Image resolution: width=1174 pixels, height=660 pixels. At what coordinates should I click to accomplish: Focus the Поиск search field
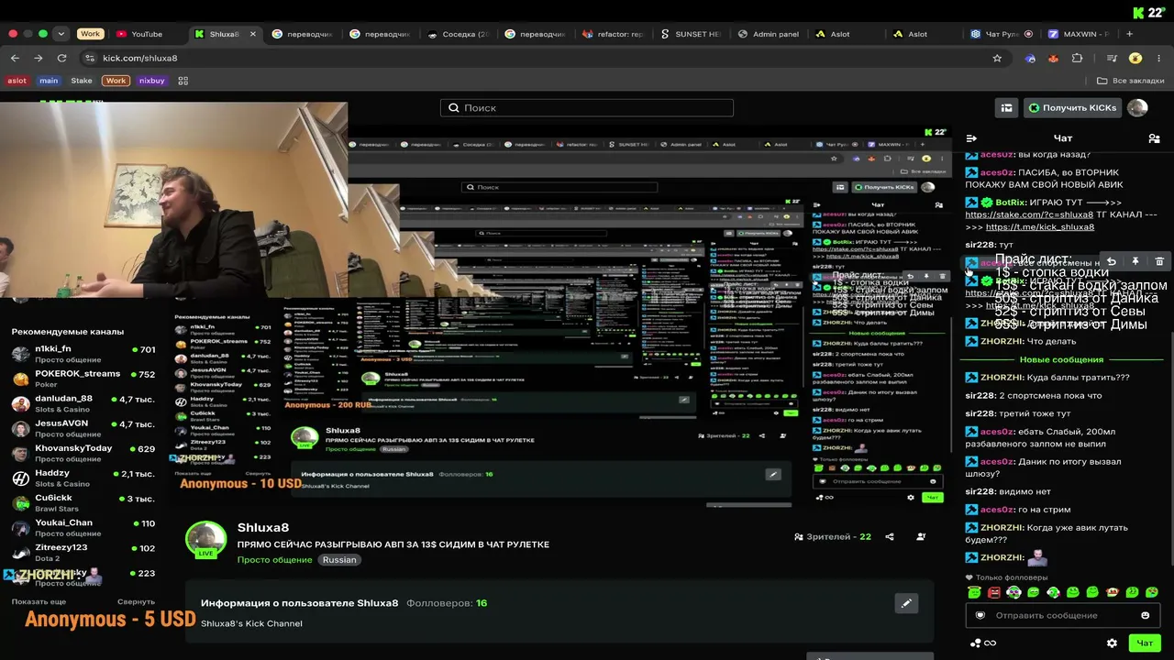click(x=587, y=108)
